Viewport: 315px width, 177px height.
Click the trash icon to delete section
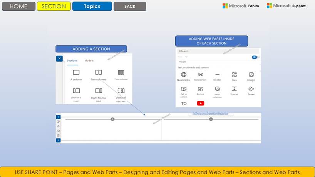coord(58,135)
